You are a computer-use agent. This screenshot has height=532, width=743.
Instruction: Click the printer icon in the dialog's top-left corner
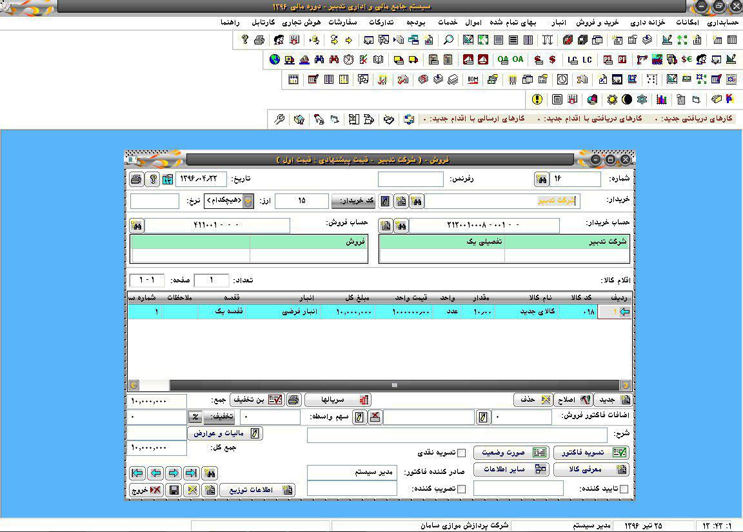[136, 179]
